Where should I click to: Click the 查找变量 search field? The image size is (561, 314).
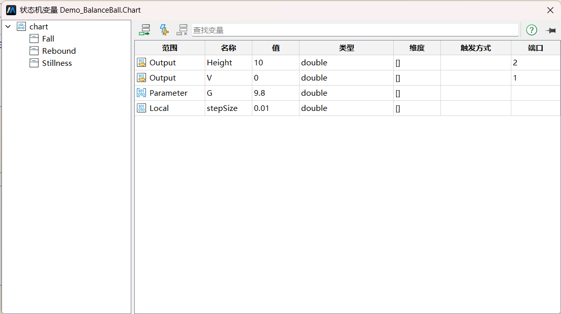[355, 30]
